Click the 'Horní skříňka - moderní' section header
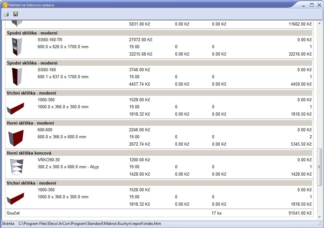324x228 pixels. pos(30,123)
